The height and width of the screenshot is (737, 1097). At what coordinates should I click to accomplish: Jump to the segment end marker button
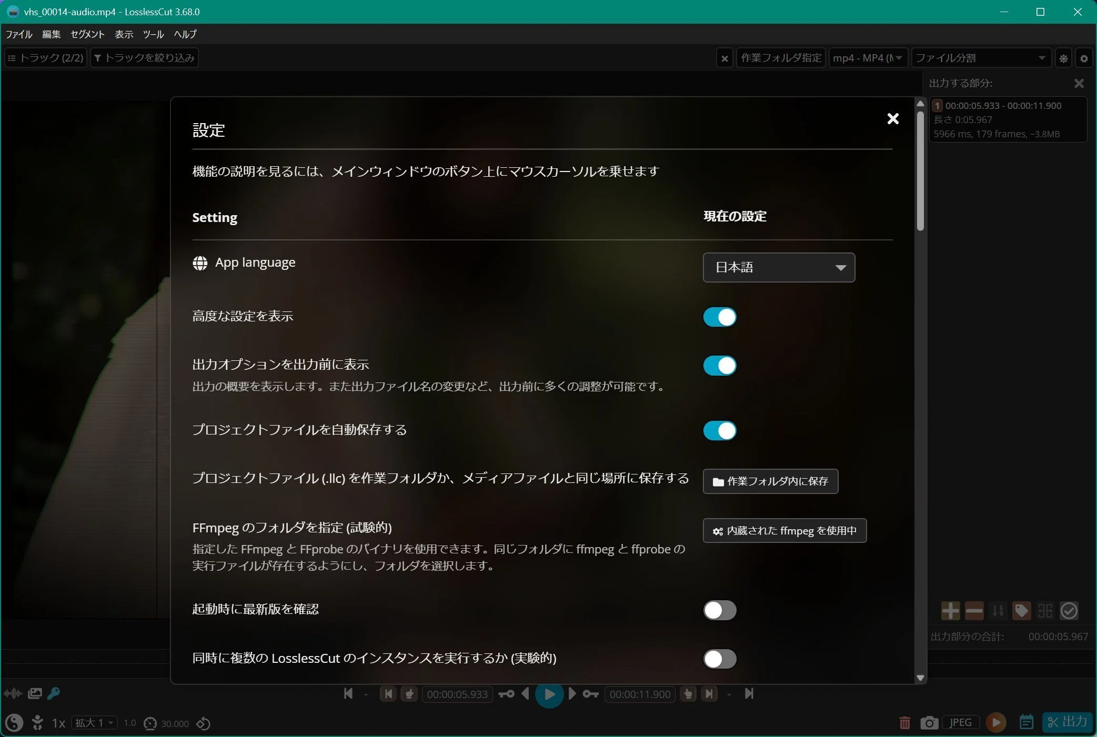point(709,694)
